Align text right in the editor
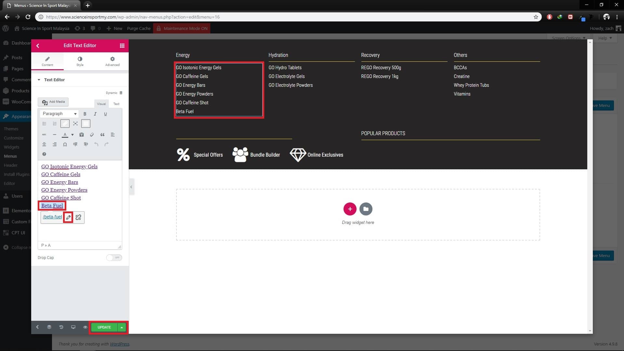The width and height of the screenshot is (624, 351). pos(55,144)
